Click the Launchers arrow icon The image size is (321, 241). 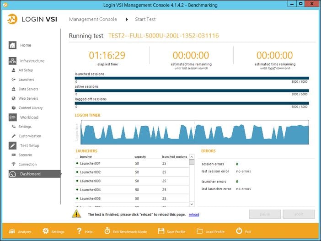point(14,80)
